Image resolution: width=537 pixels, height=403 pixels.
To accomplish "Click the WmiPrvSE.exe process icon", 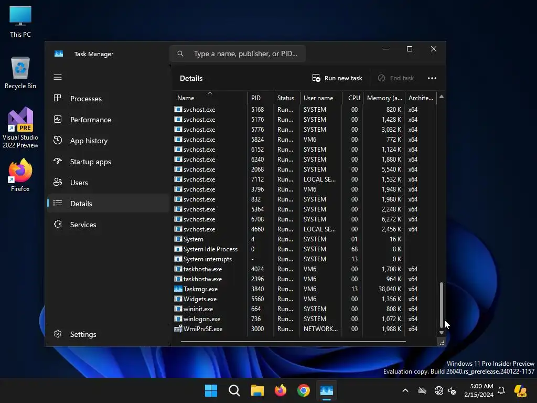I will pos(178,328).
